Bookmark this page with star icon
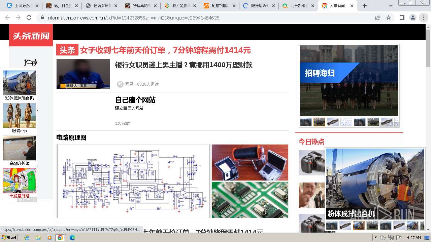The height and width of the screenshot is (242, 431). 389,17
